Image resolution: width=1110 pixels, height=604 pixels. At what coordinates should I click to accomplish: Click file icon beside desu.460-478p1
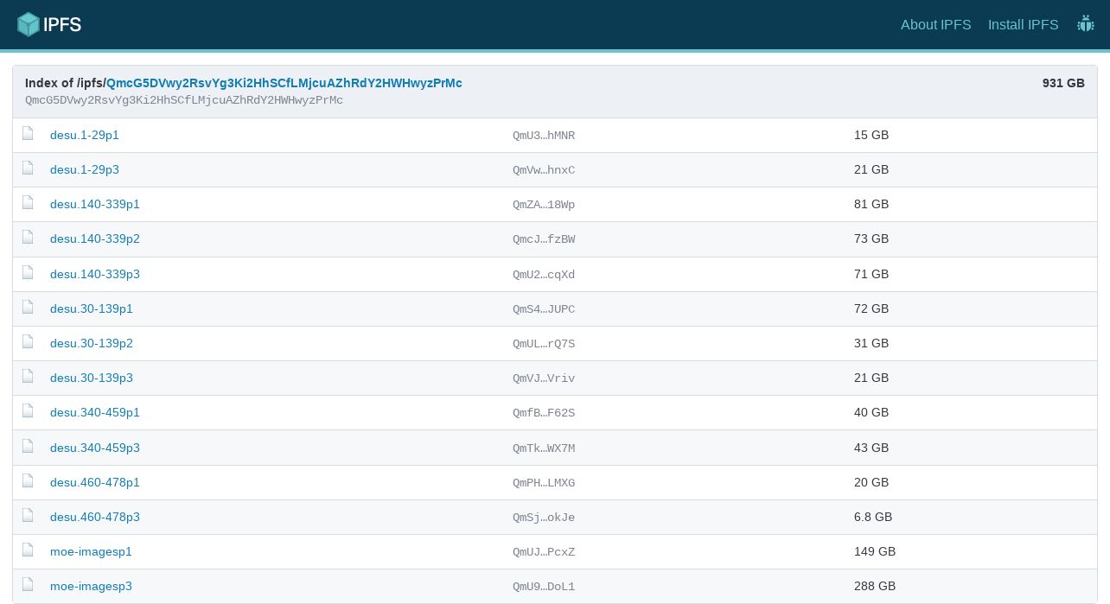[x=29, y=481]
